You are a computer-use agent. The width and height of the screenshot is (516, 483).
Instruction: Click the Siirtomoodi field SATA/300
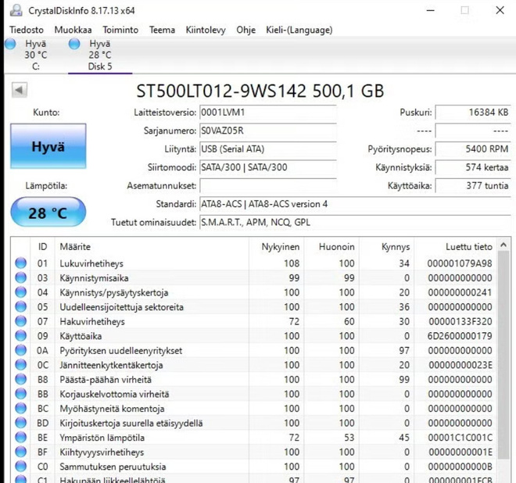pyautogui.click(x=268, y=167)
